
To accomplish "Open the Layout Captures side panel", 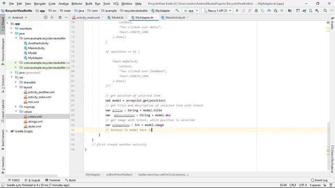I will pos(3,111).
